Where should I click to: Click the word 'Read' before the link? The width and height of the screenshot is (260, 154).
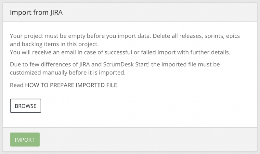(x=17, y=85)
